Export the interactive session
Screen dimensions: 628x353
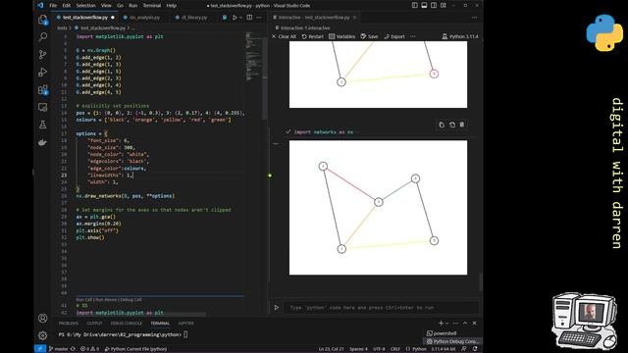click(394, 36)
